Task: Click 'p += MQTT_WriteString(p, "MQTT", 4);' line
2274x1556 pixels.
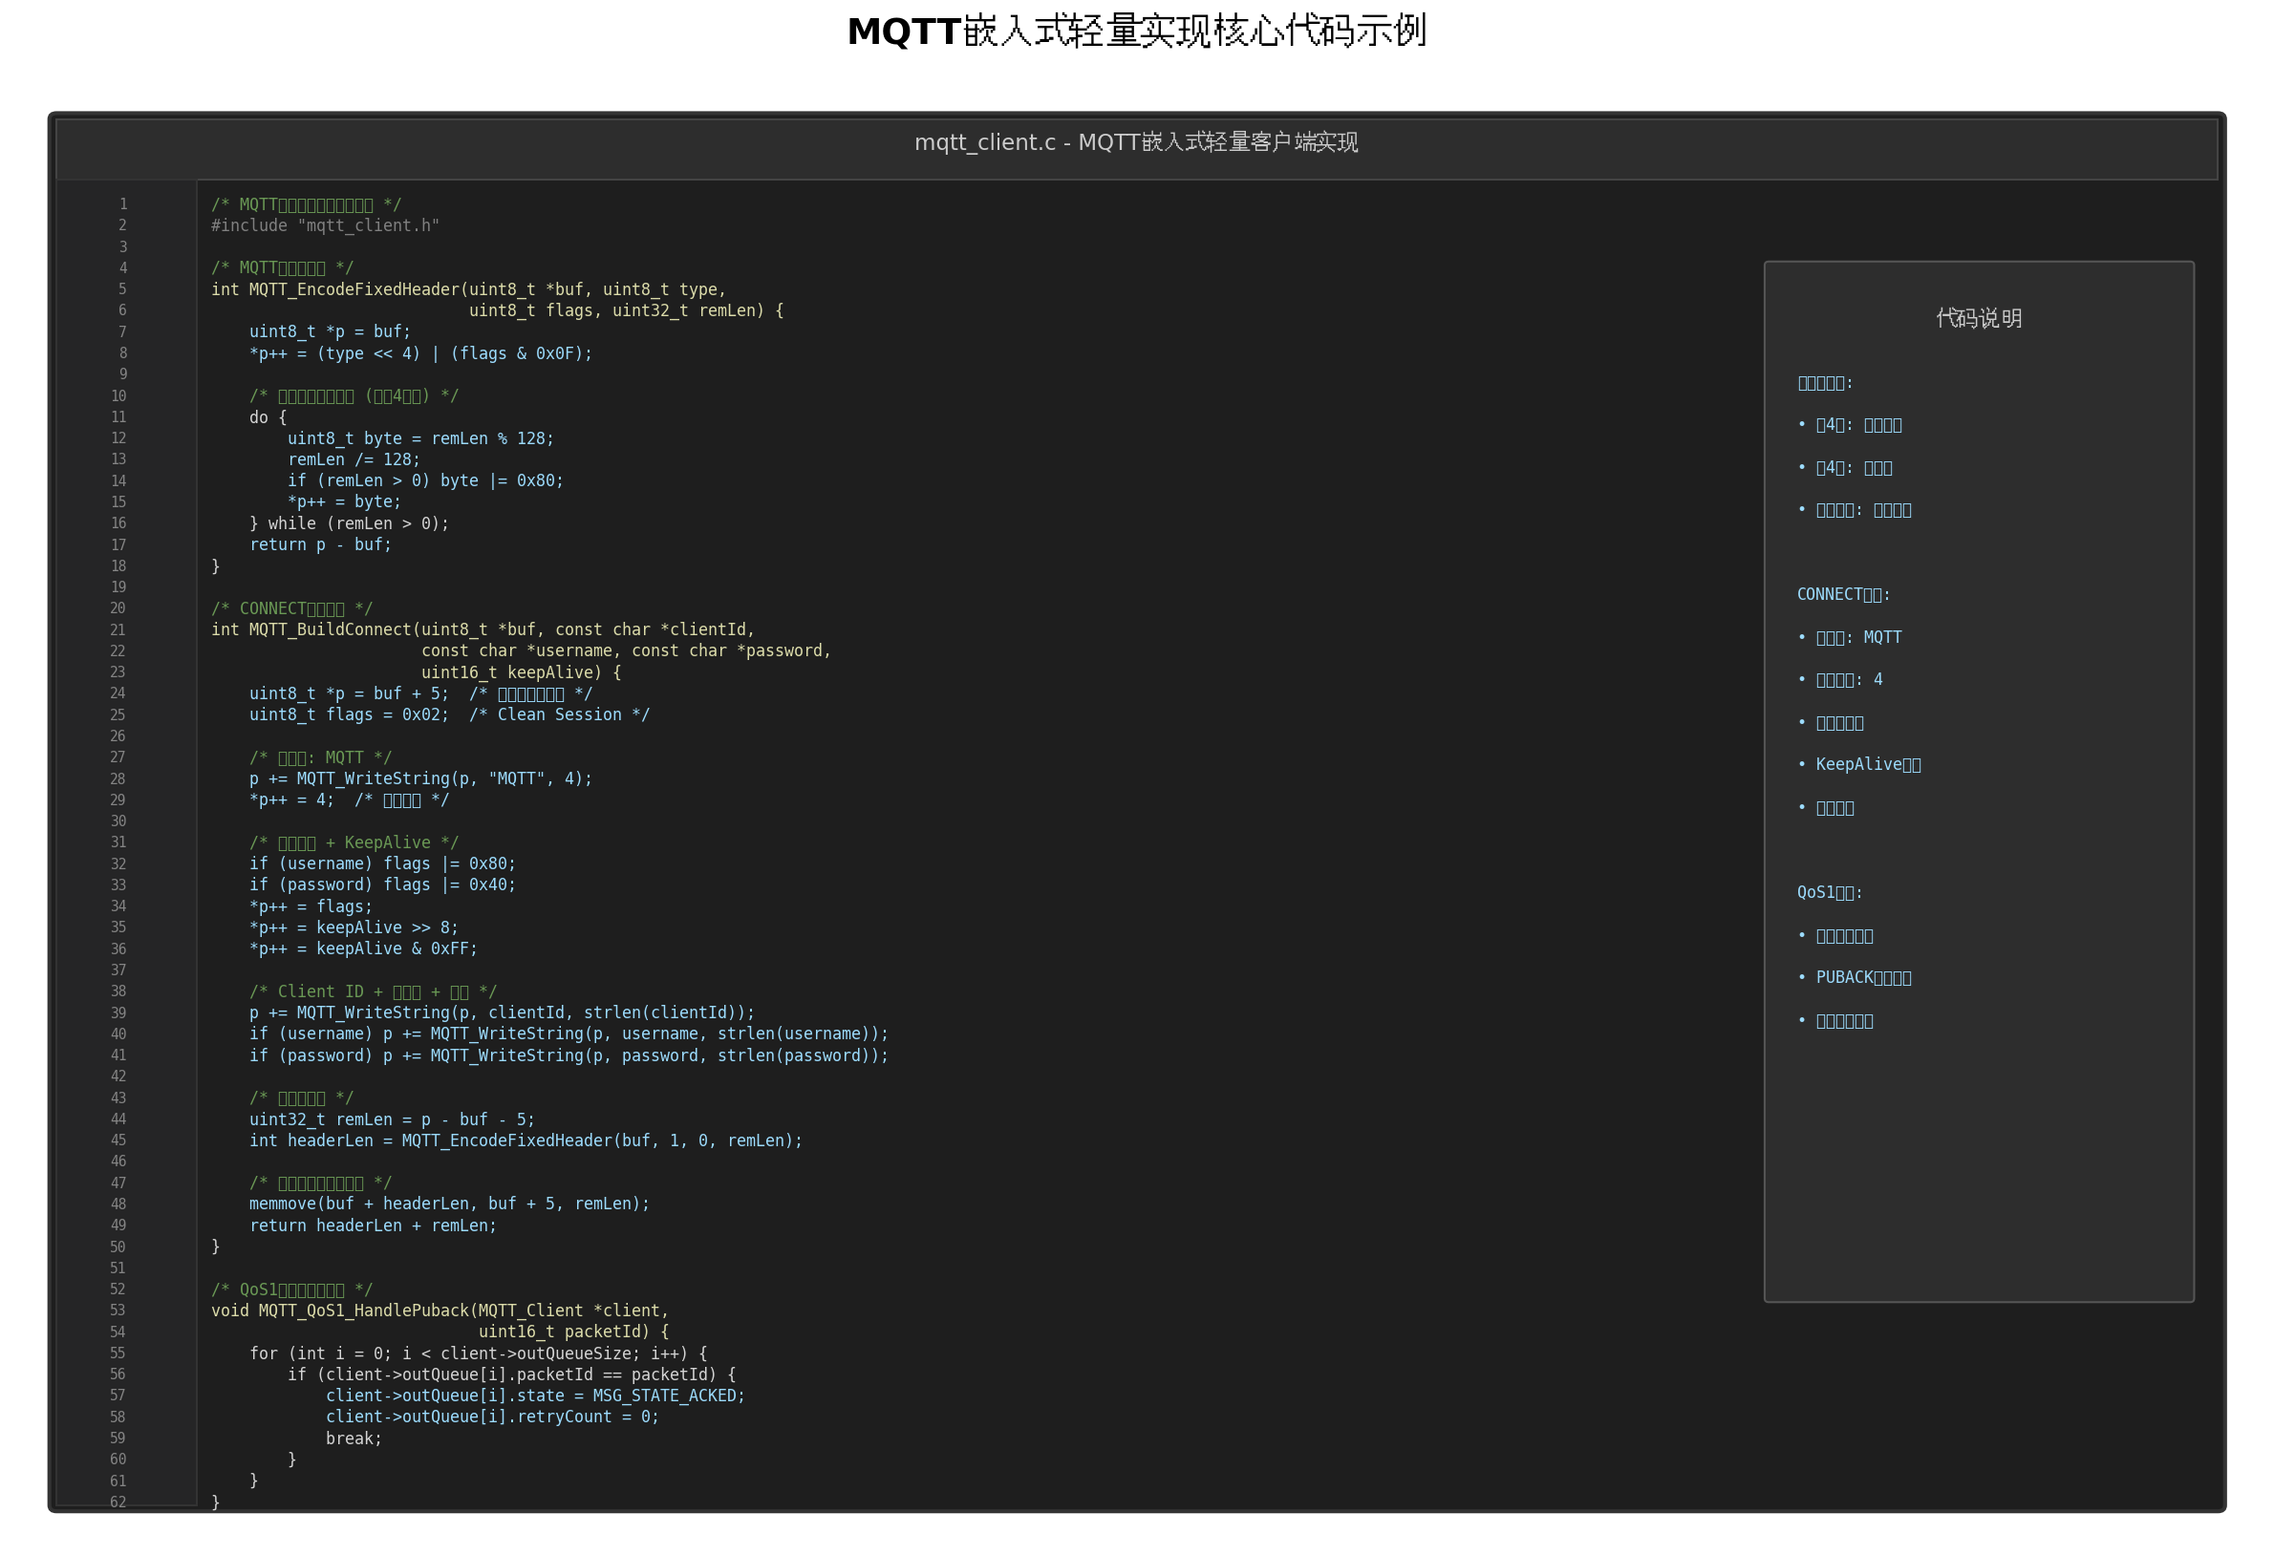Action: coord(420,778)
